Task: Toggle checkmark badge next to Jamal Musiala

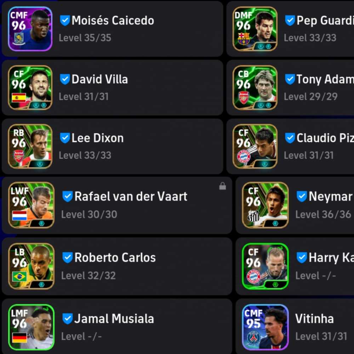Action: [67, 319]
